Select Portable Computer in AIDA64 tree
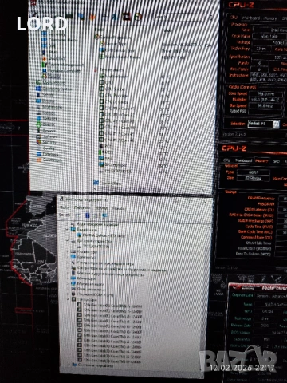 click(61, 70)
